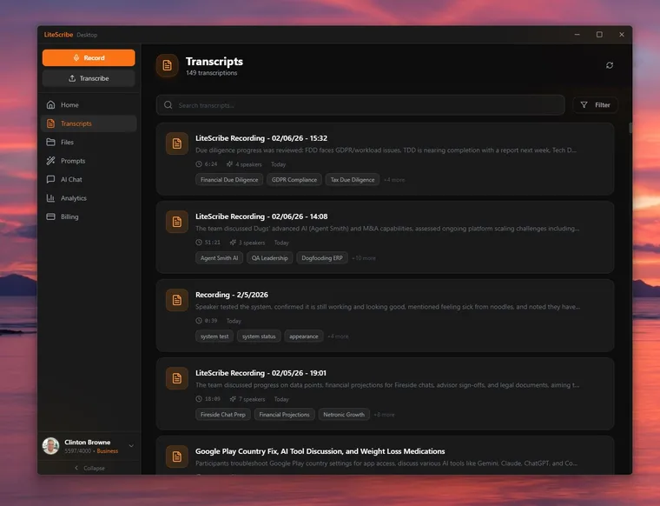Click document icon of 15:32 recording
This screenshot has width=660, height=506.
click(177, 143)
